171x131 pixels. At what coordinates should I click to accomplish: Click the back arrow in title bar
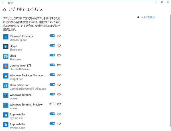3,2
